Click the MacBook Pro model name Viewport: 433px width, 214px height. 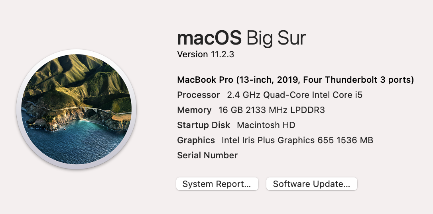point(205,80)
